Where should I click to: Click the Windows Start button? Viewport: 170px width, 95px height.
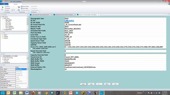3,93
